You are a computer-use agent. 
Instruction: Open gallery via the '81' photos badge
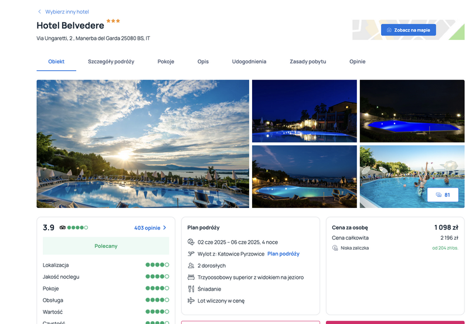coord(443,195)
